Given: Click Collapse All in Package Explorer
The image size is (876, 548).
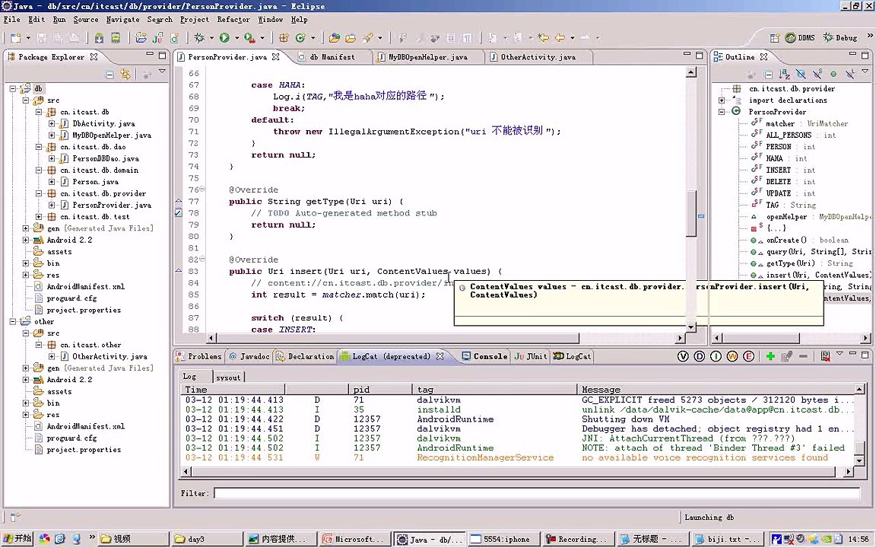Looking at the screenshot, I should 109,74.
